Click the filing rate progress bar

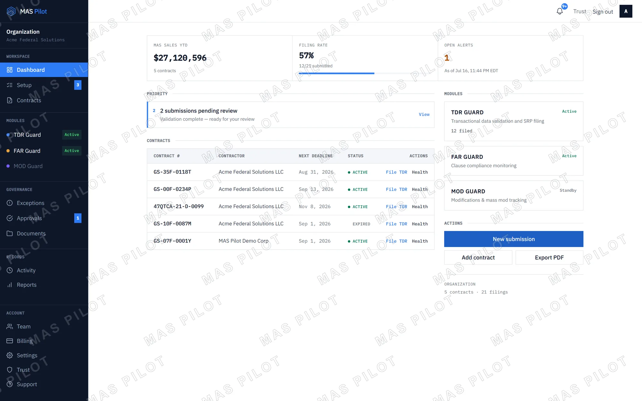pyautogui.click(x=365, y=73)
